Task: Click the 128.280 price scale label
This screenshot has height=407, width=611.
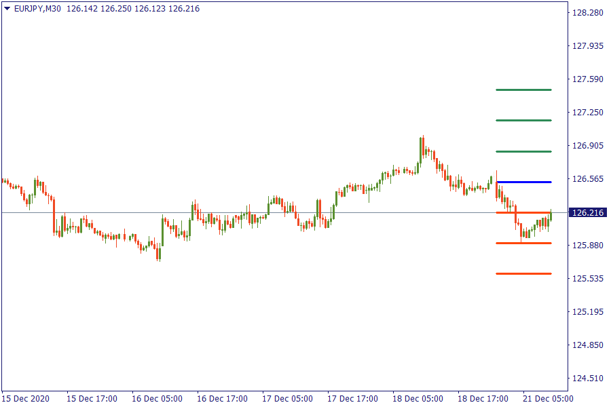Action: (x=588, y=13)
